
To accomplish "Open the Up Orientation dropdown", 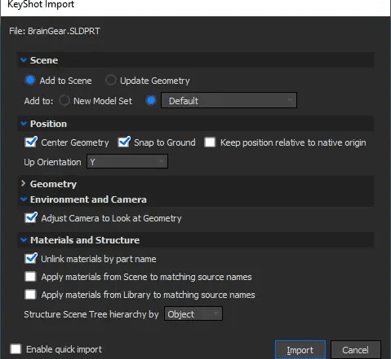I will [127, 161].
